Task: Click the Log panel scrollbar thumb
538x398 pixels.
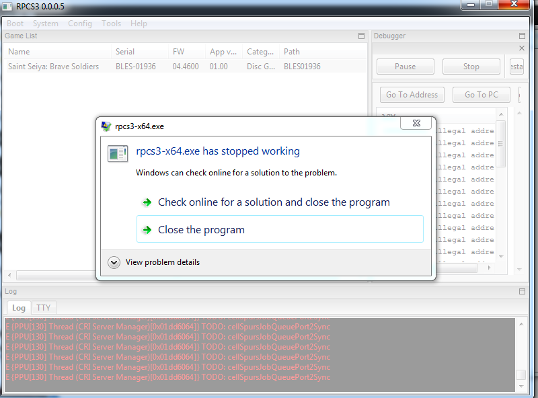Action: click(x=521, y=374)
